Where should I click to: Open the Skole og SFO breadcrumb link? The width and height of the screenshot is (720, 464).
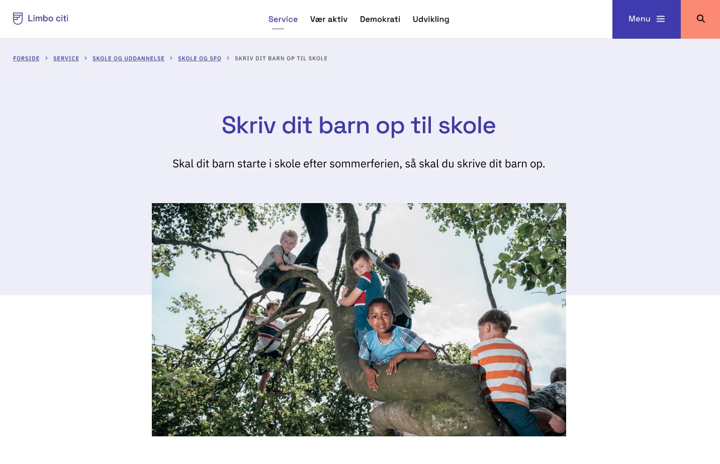pyautogui.click(x=200, y=58)
